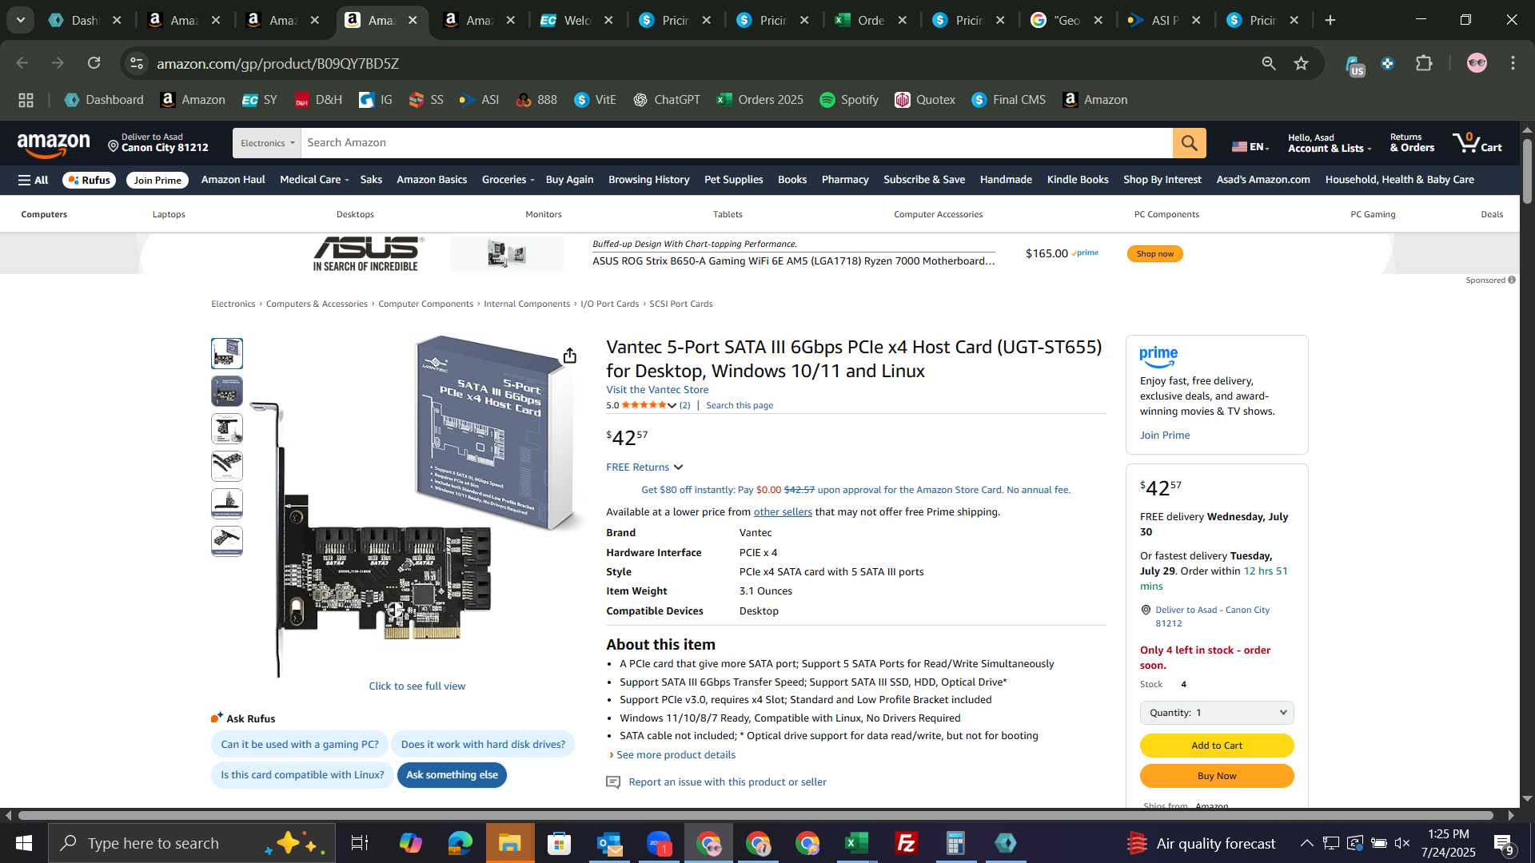
Task: Open the Calculator from the taskbar
Action: click(955, 843)
